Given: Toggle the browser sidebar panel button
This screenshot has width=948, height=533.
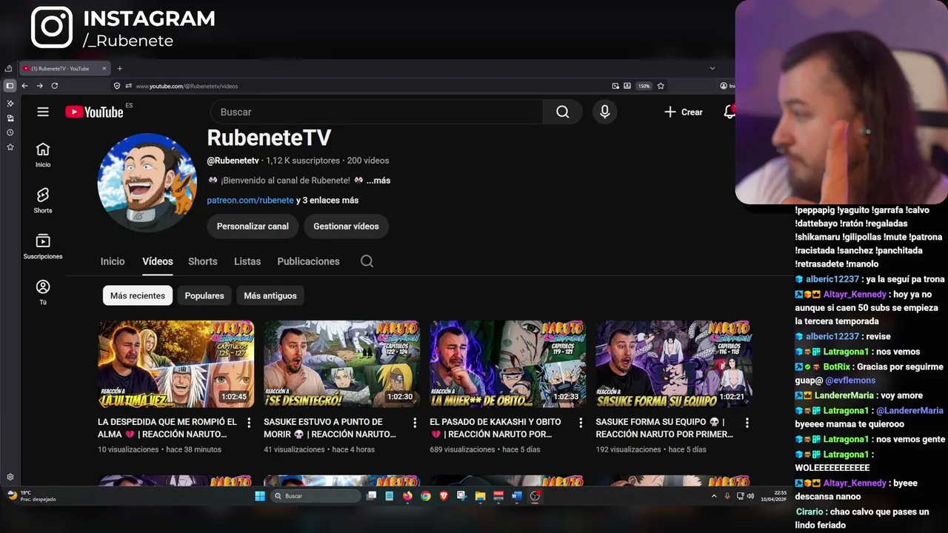Looking at the screenshot, I should click(x=10, y=86).
